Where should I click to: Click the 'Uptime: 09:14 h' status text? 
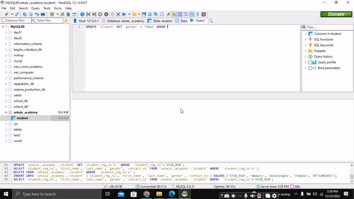pos(225,187)
